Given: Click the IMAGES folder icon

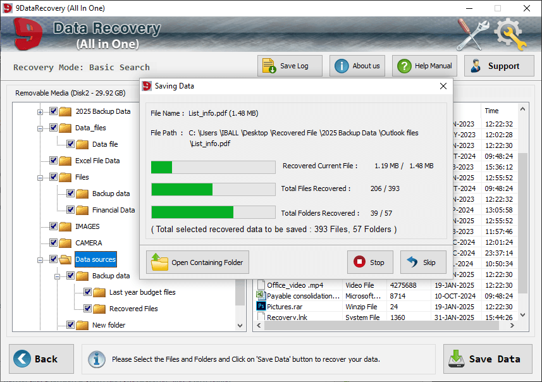Looking at the screenshot, I should click(x=65, y=226).
